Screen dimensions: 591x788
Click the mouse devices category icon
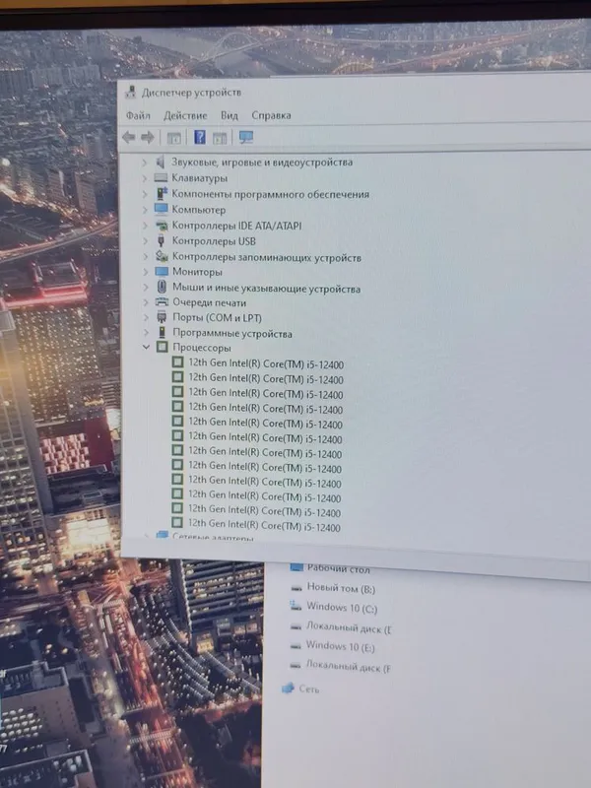click(x=162, y=287)
